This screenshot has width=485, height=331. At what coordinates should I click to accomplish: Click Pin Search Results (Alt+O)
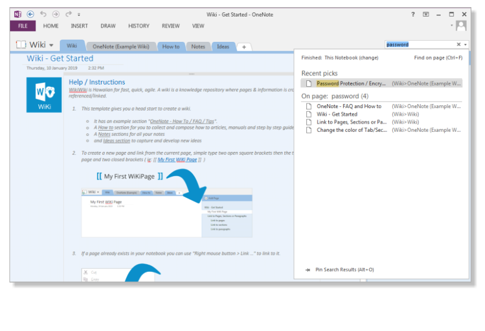click(345, 270)
